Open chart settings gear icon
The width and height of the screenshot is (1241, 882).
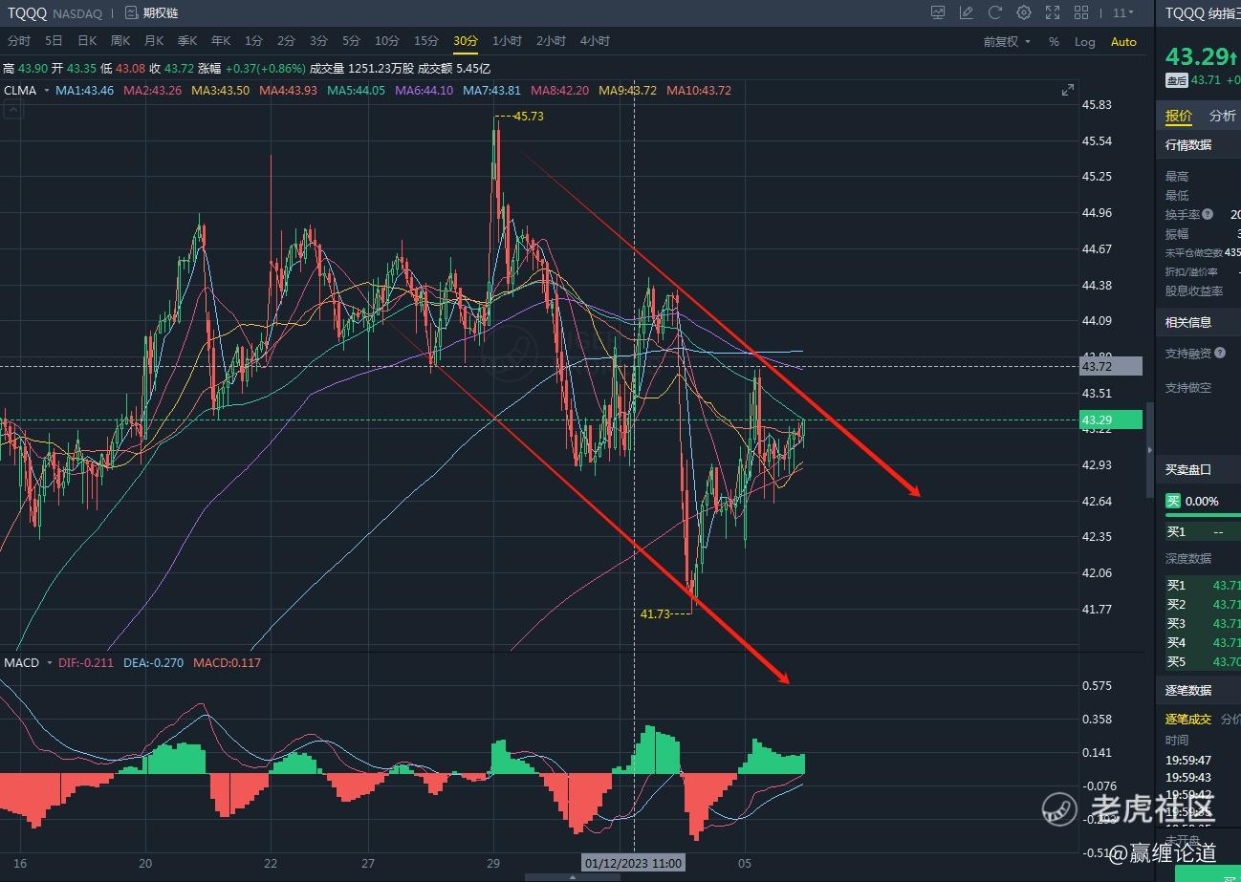pyautogui.click(x=1024, y=12)
